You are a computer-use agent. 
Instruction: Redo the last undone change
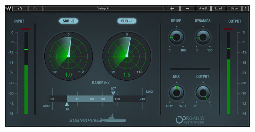click(x=35, y=9)
